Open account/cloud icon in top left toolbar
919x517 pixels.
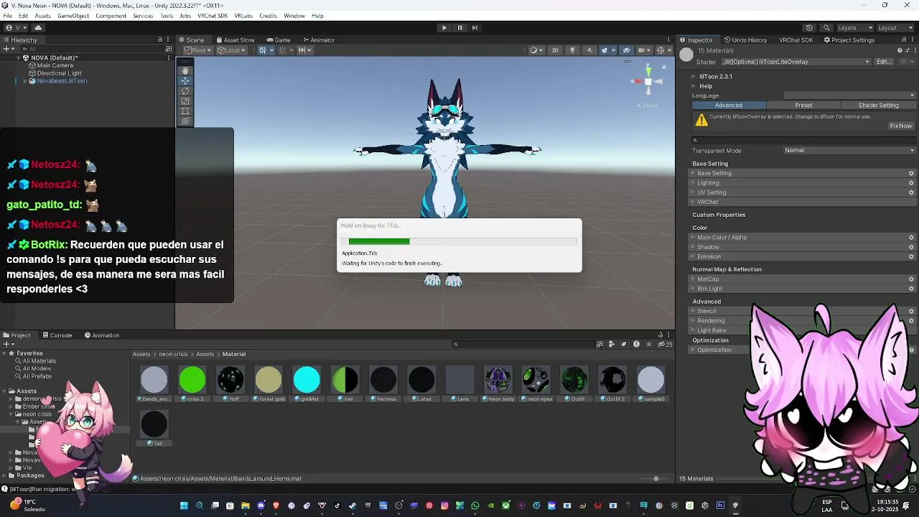click(x=38, y=27)
